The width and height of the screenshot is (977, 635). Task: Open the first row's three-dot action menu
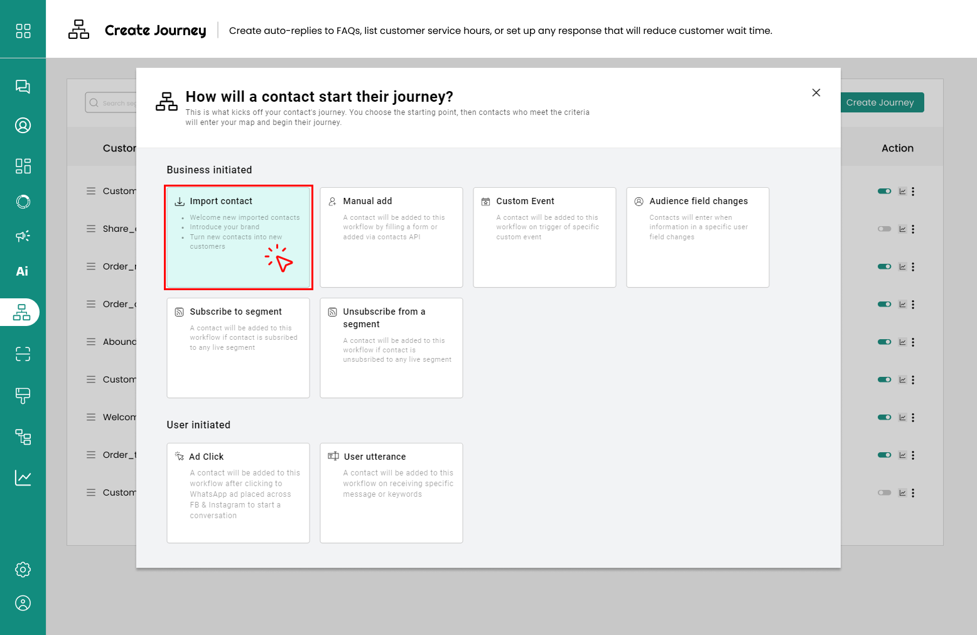[913, 192]
